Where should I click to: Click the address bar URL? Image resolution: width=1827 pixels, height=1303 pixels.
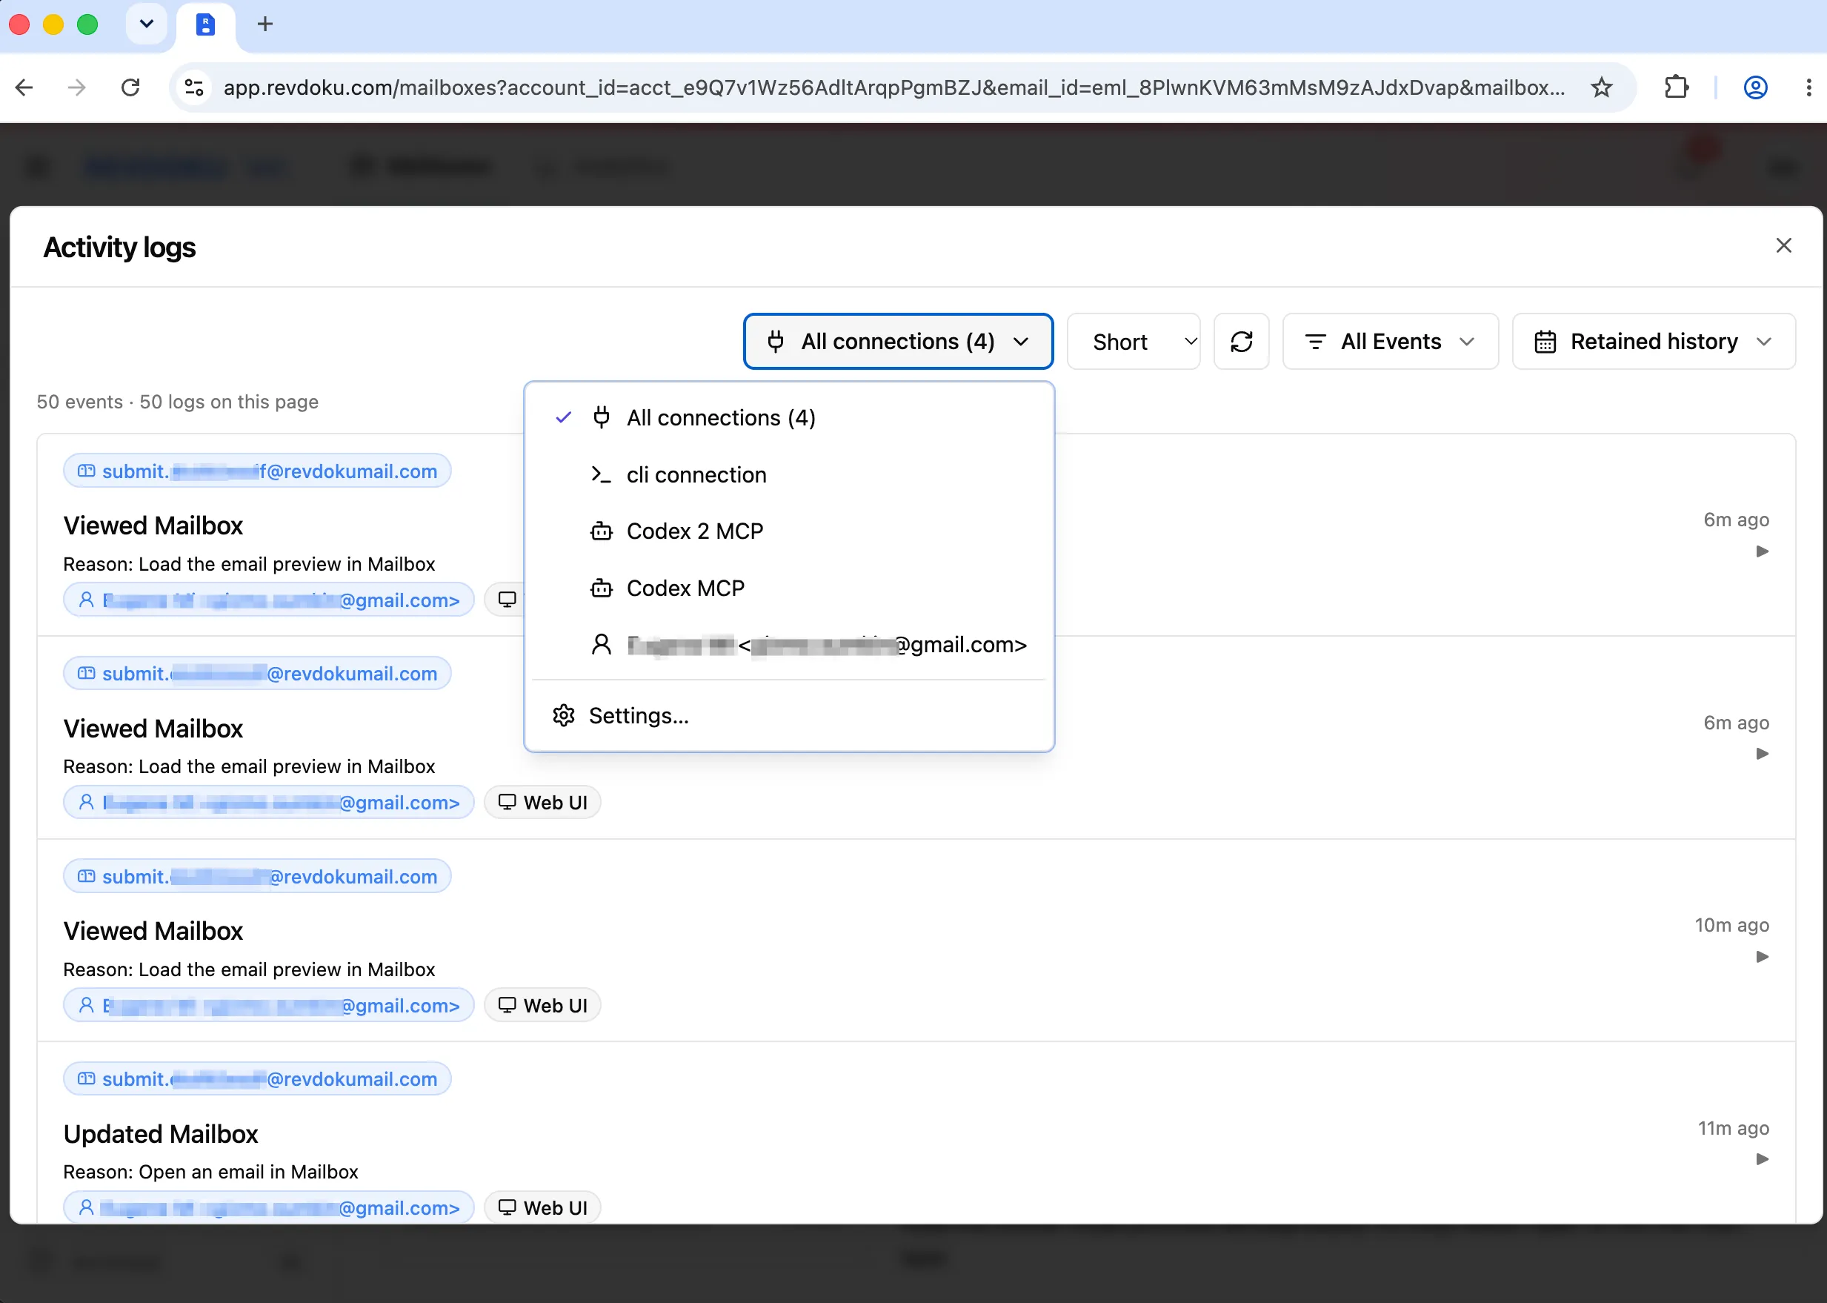pos(893,87)
